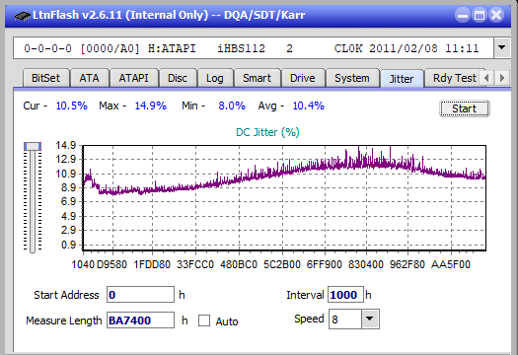
Task: Enable the Auto measure length checkbox
Action: pyautogui.click(x=204, y=320)
